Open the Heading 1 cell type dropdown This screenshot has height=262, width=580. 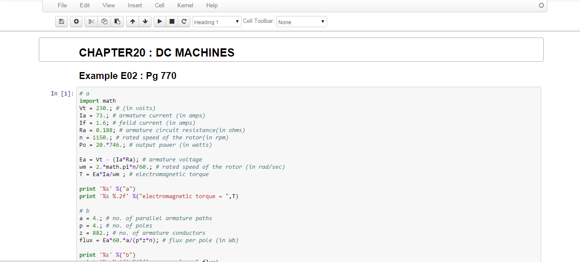point(217,22)
